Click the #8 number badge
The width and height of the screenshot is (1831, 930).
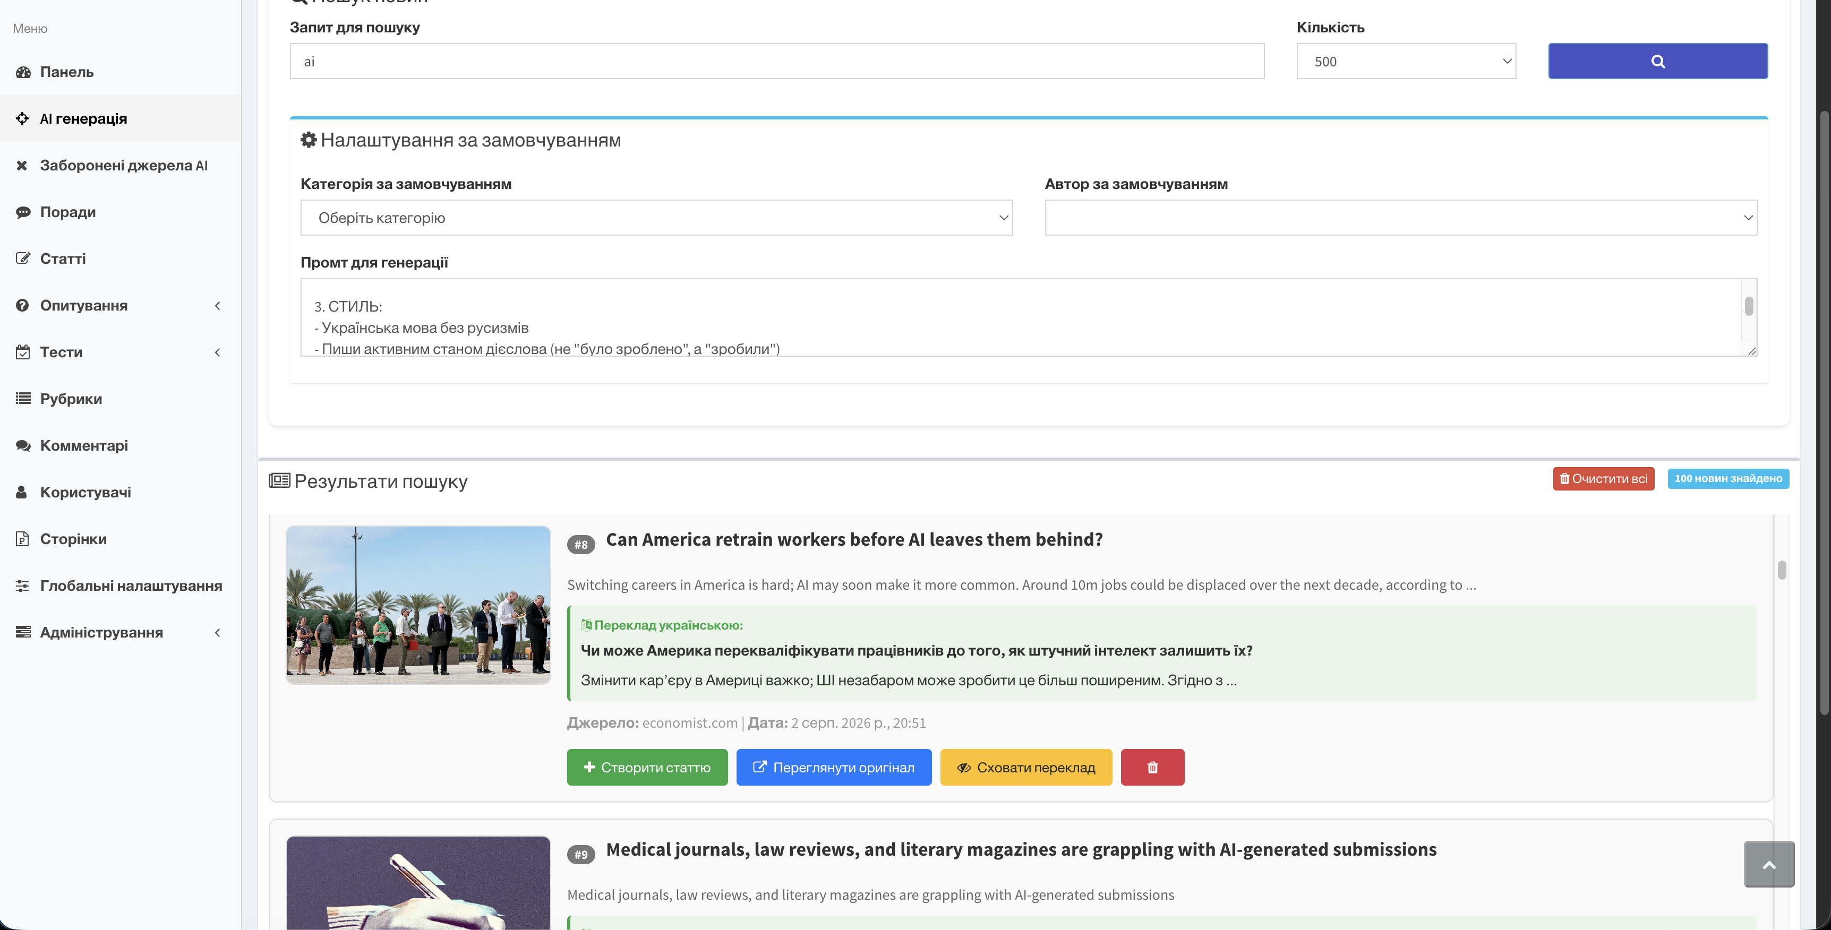coord(581,545)
